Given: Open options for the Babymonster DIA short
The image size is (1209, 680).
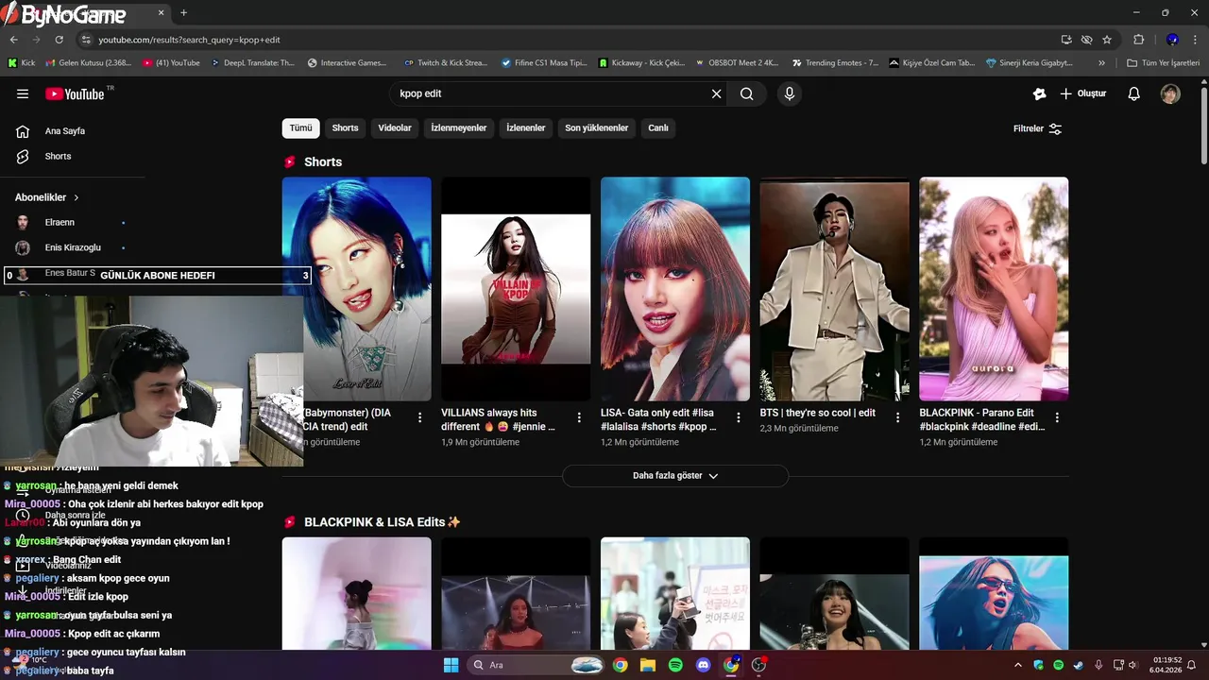Looking at the screenshot, I should [x=419, y=417].
